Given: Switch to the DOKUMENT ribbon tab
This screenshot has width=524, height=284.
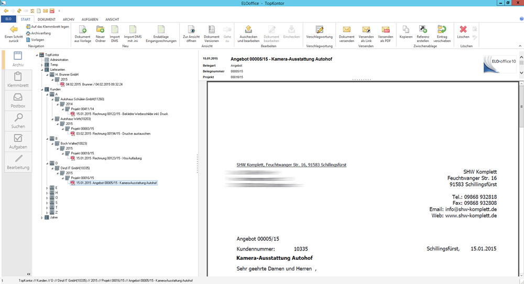Looking at the screenshot, I should pos(47,19).
